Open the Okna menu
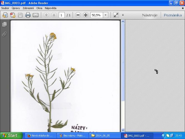The image size is (185, 139). coord(39,8)
